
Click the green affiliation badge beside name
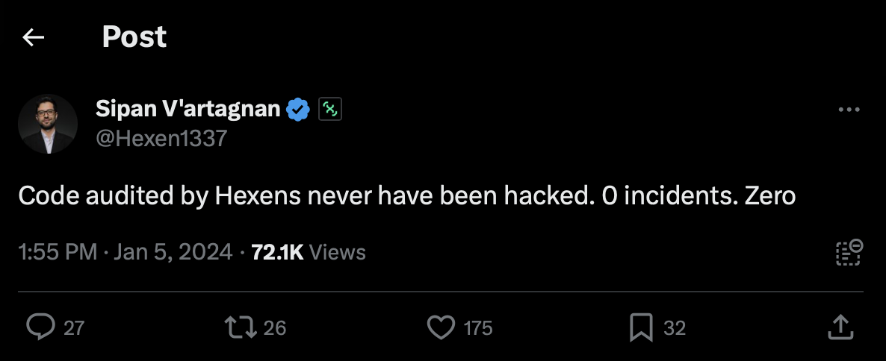(330, 110)
